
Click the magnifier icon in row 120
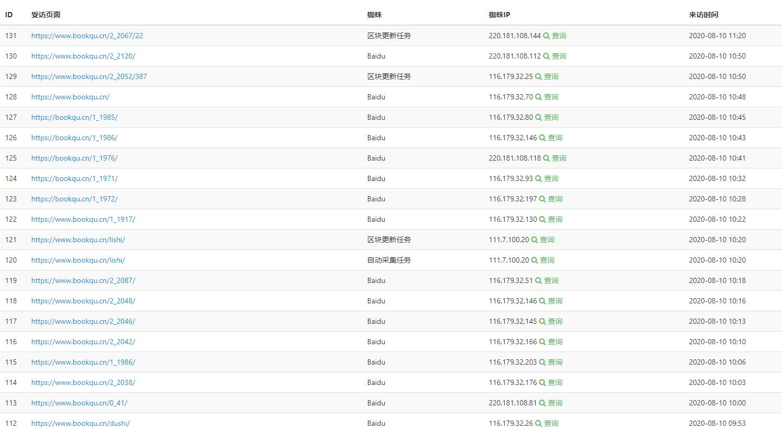pyautogui.click(x=535, y=260)
